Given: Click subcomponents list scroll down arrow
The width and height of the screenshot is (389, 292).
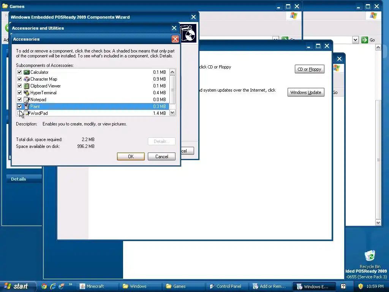Looking at the screenshot, I should [x=172, y=113].
